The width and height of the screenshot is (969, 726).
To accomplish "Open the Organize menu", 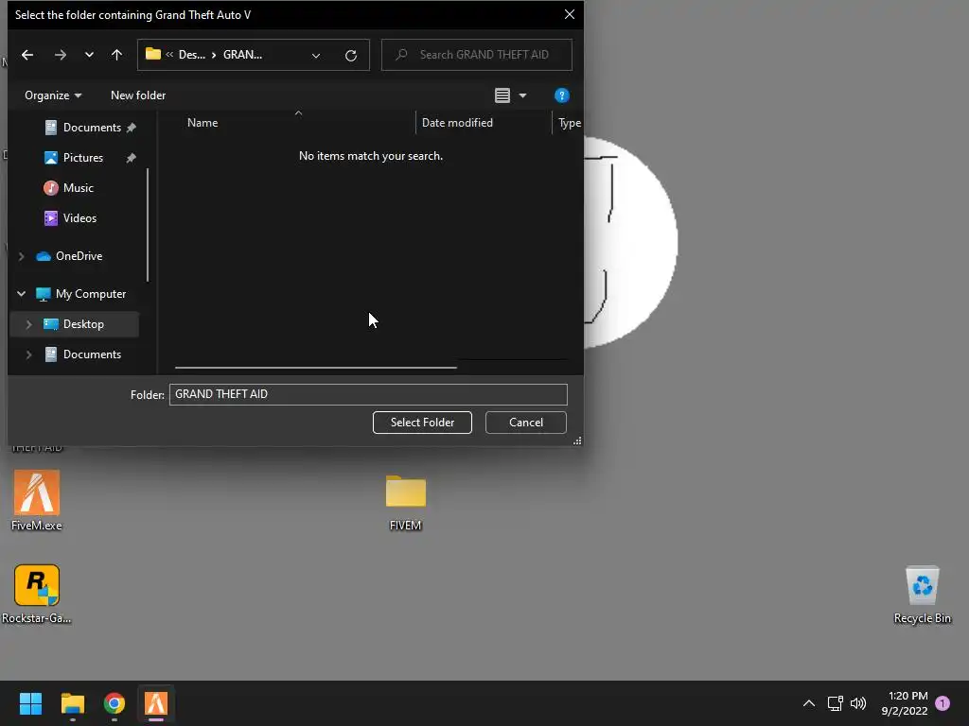I will pos(53,95).
